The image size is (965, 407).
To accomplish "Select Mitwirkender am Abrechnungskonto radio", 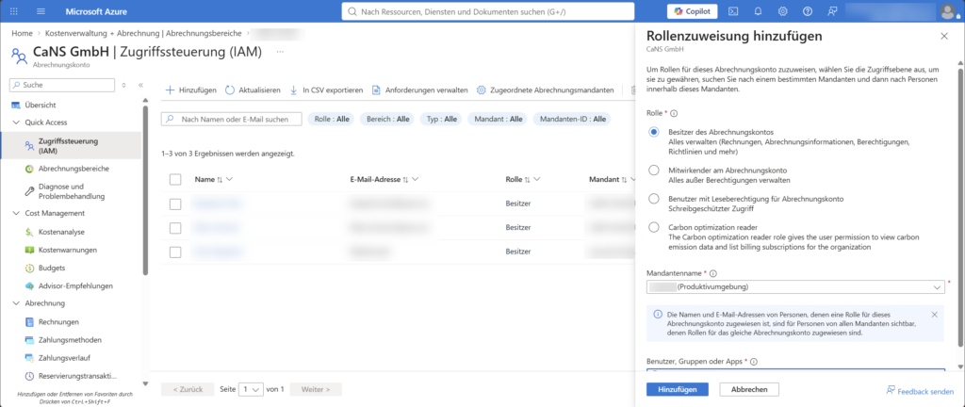I will click(654, 170).
